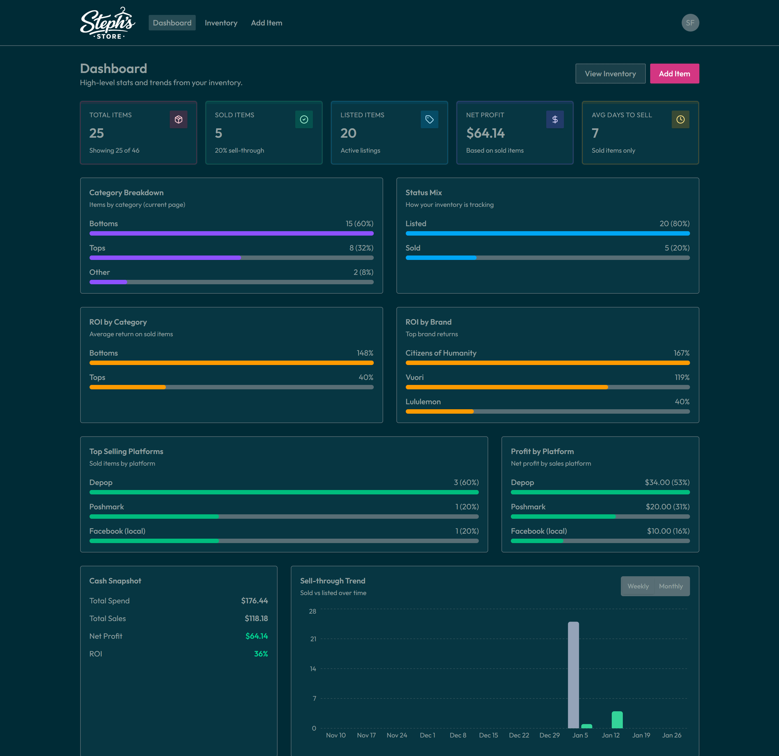This screenshot has width=779, height=756.
Task: Click the clock icon in Avg Days card
Action: (680, 120)
